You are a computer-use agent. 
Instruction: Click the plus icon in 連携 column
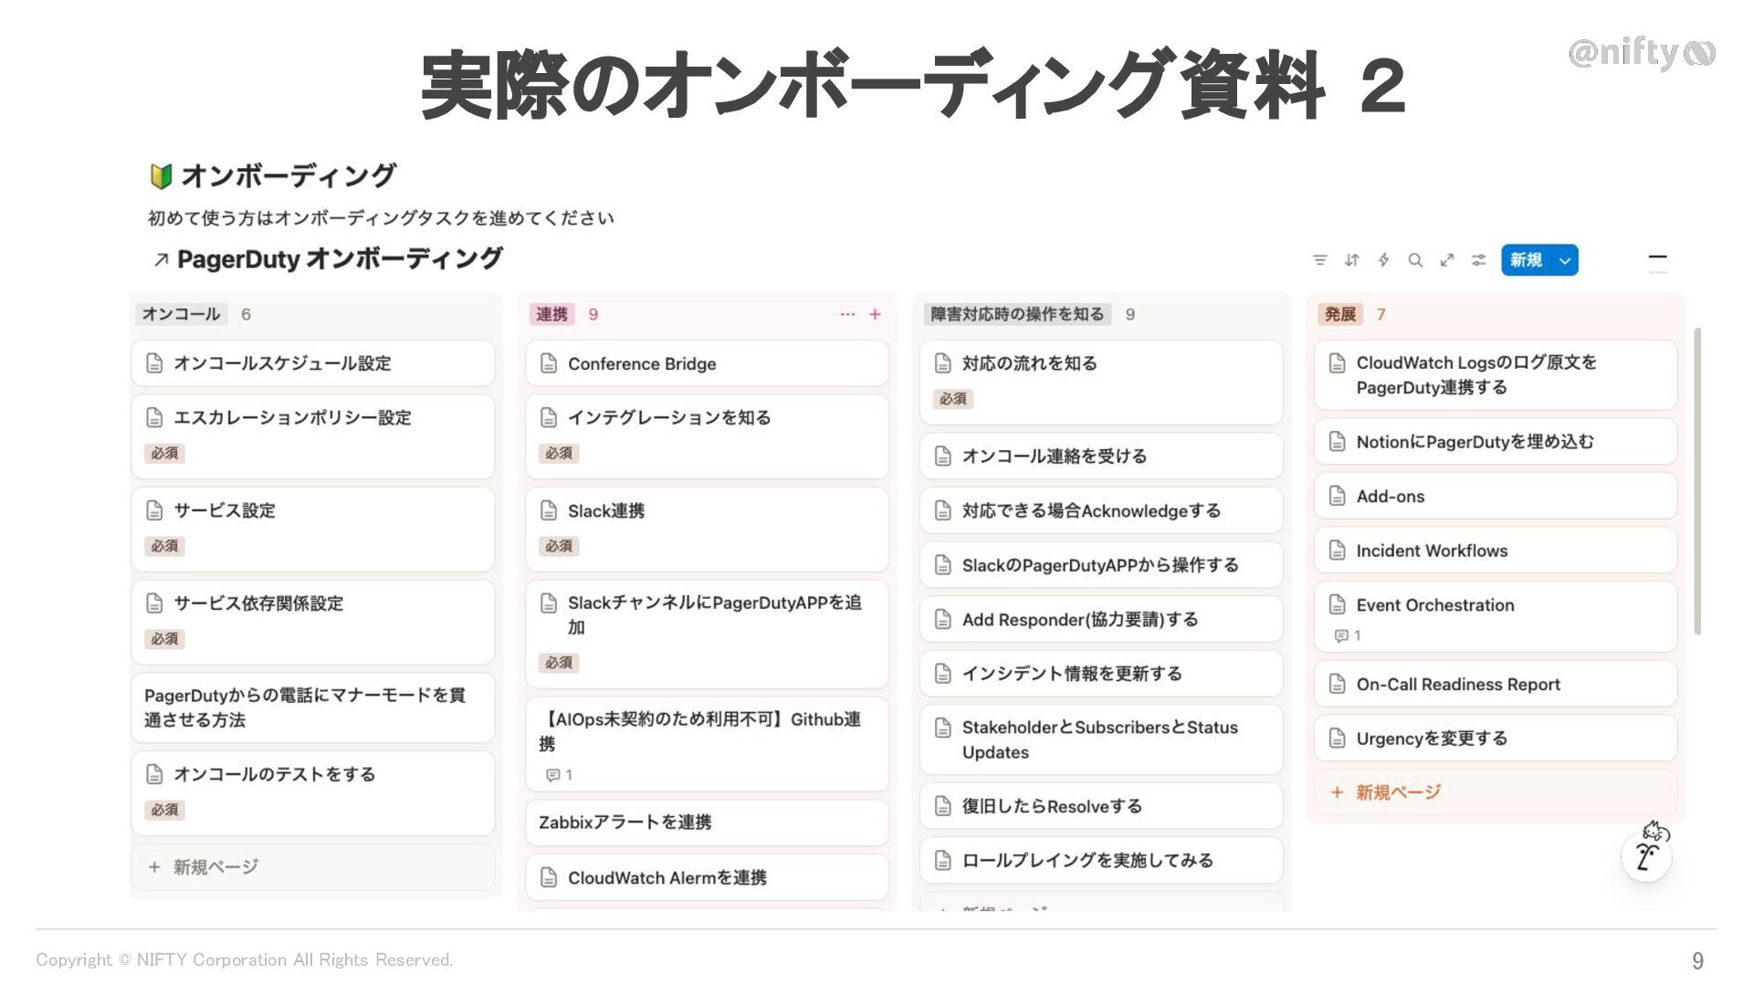tap(875, 314)
